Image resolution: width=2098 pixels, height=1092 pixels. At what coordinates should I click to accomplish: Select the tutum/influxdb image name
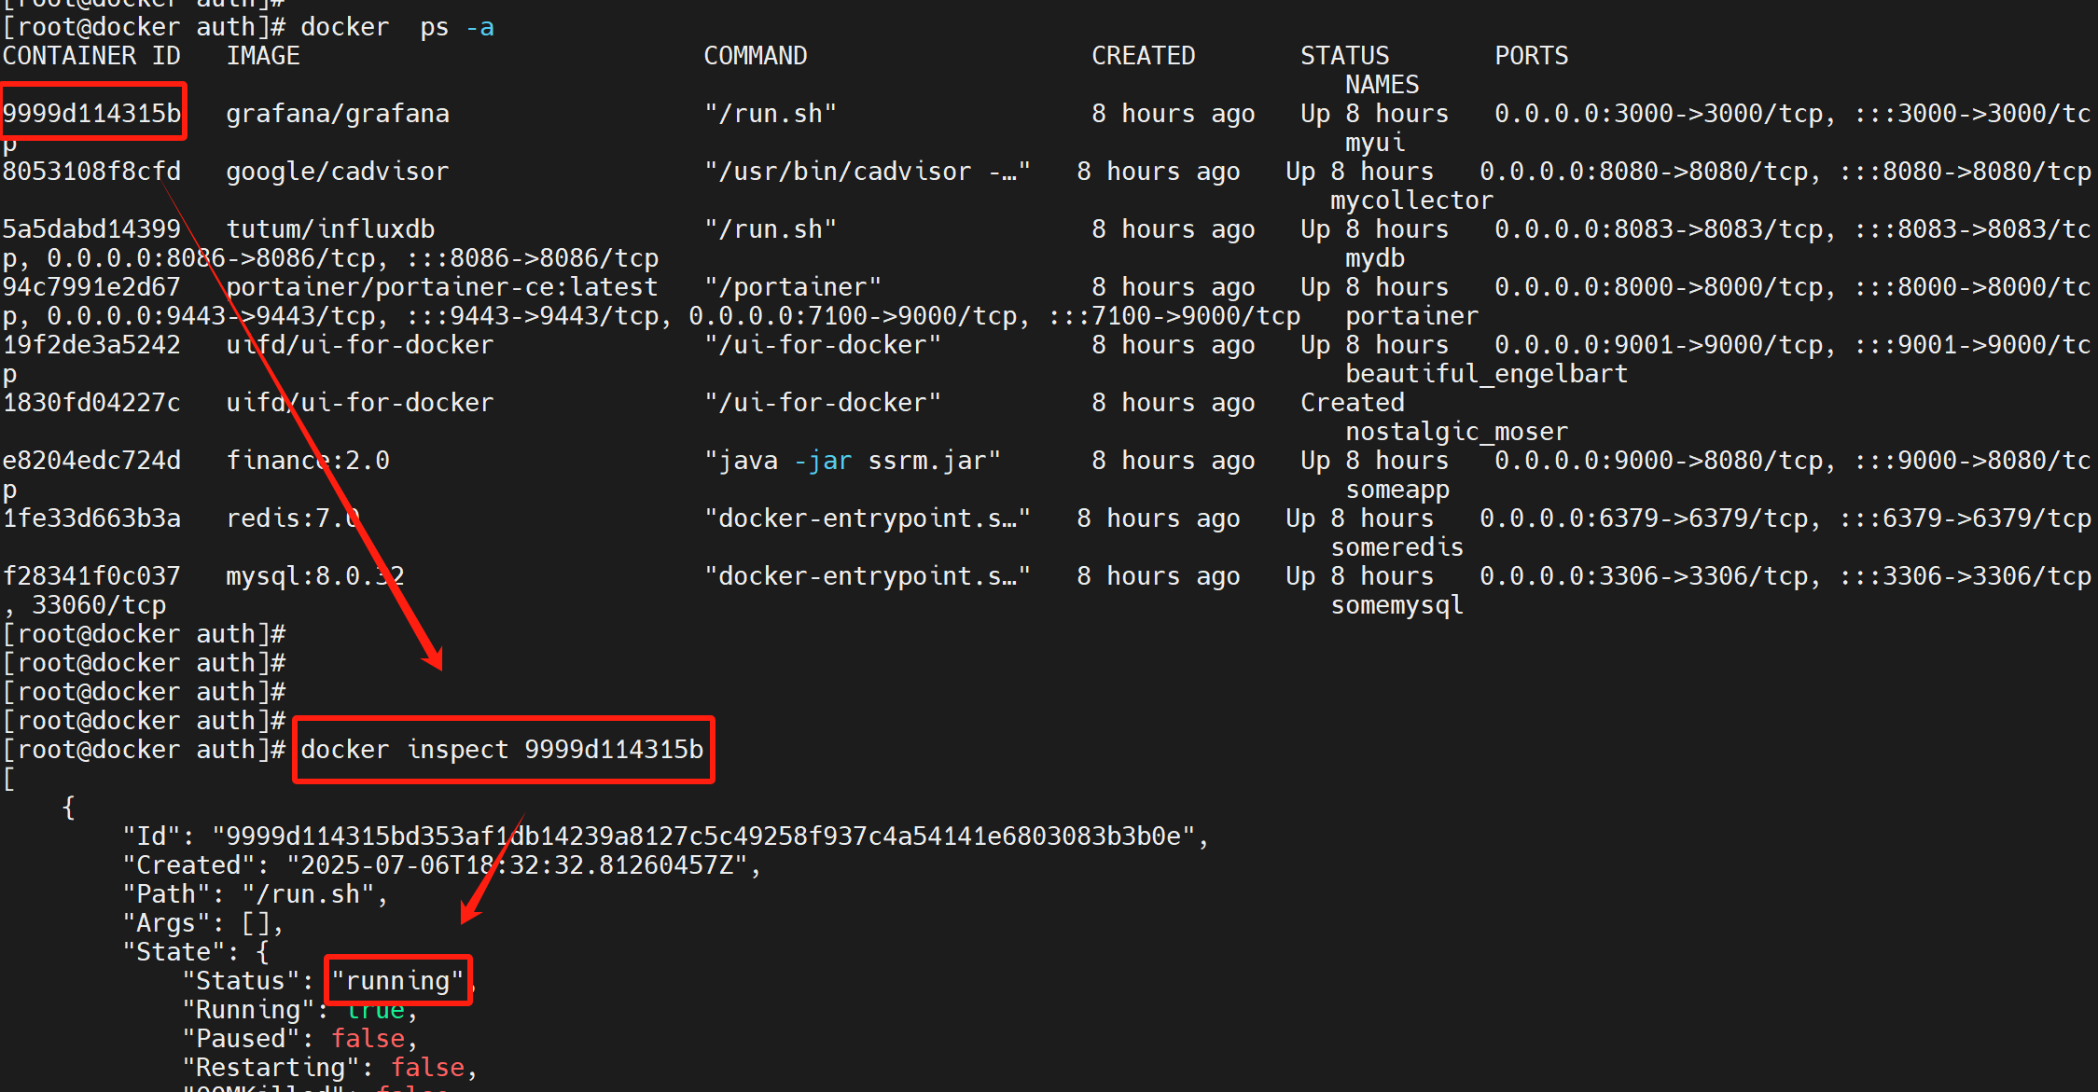[330, 228]
